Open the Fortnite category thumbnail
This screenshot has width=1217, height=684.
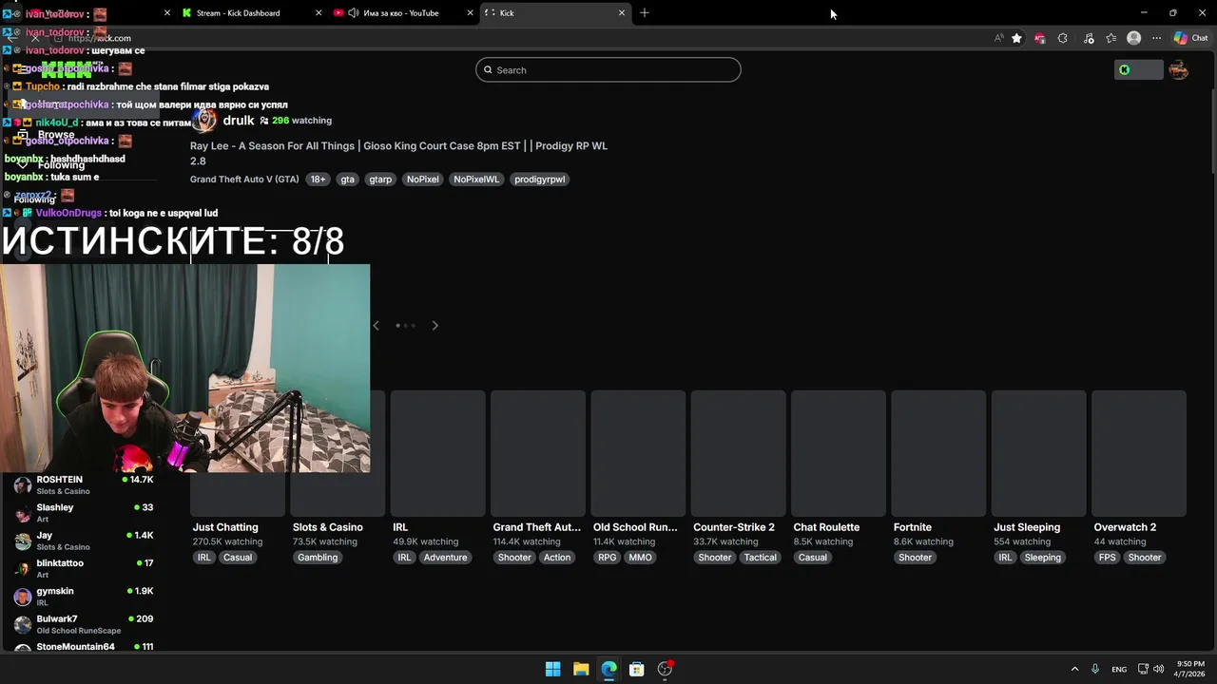pos(938,453)
